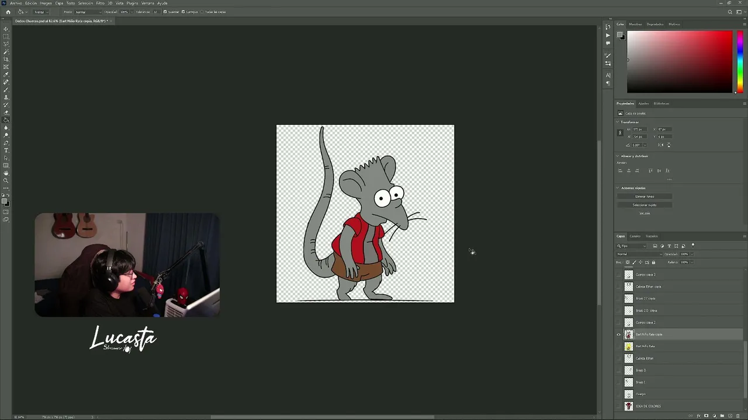This screenshot has width=748, height=420.
Task: Select the Crop tool
Action: tap(6, 59)
